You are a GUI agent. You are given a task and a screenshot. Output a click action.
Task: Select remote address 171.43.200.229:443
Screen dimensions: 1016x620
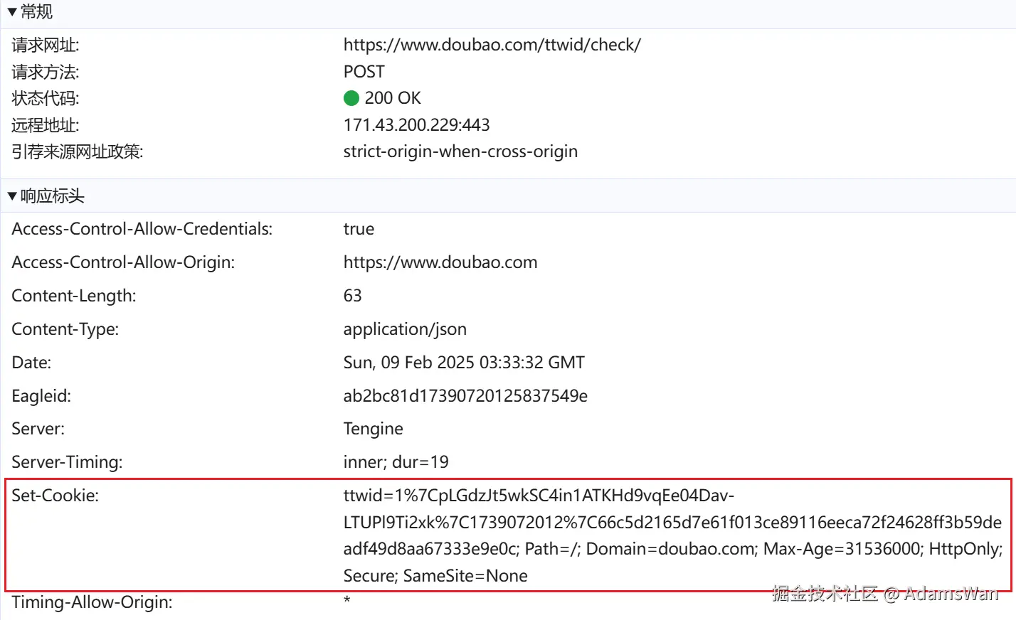click(x=416, y=125)
